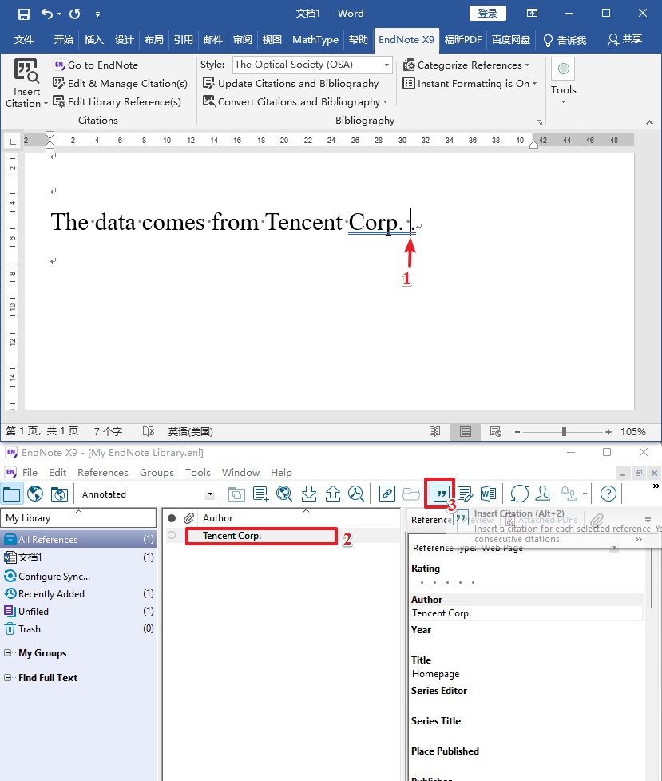Select the Tencent Corp. reference row

tap(282, 536)
